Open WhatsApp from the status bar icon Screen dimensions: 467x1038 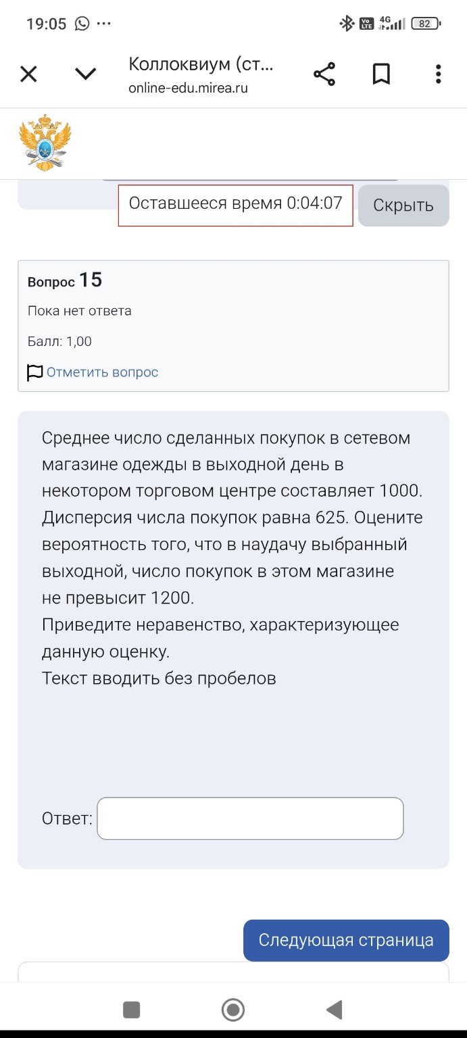coord(82,23)
